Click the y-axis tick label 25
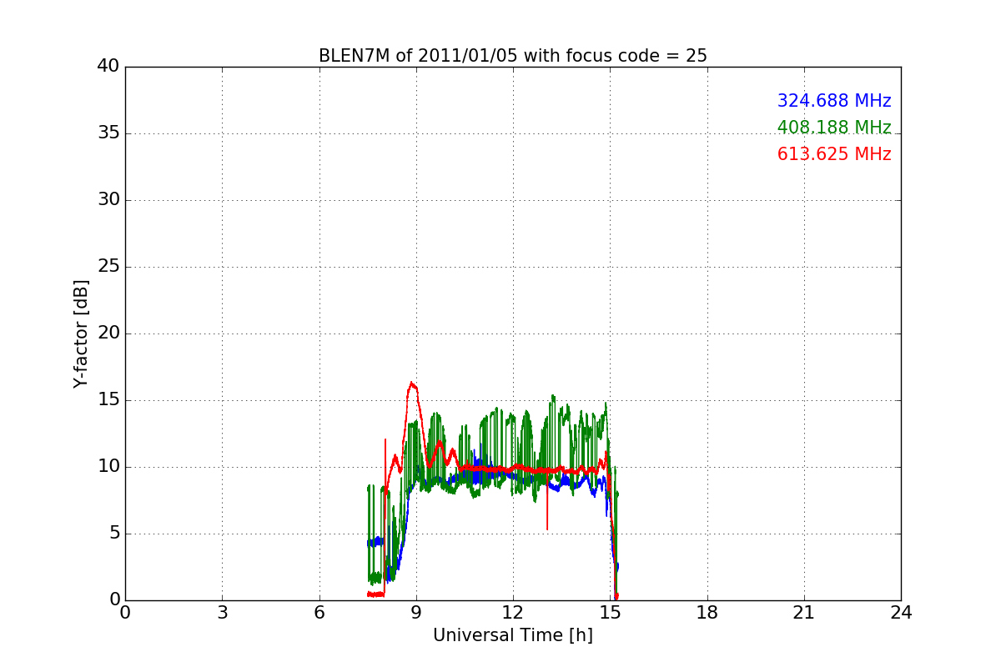This screenshot has width=1001, height=667. pyautogui.click(x=108, y=267)
